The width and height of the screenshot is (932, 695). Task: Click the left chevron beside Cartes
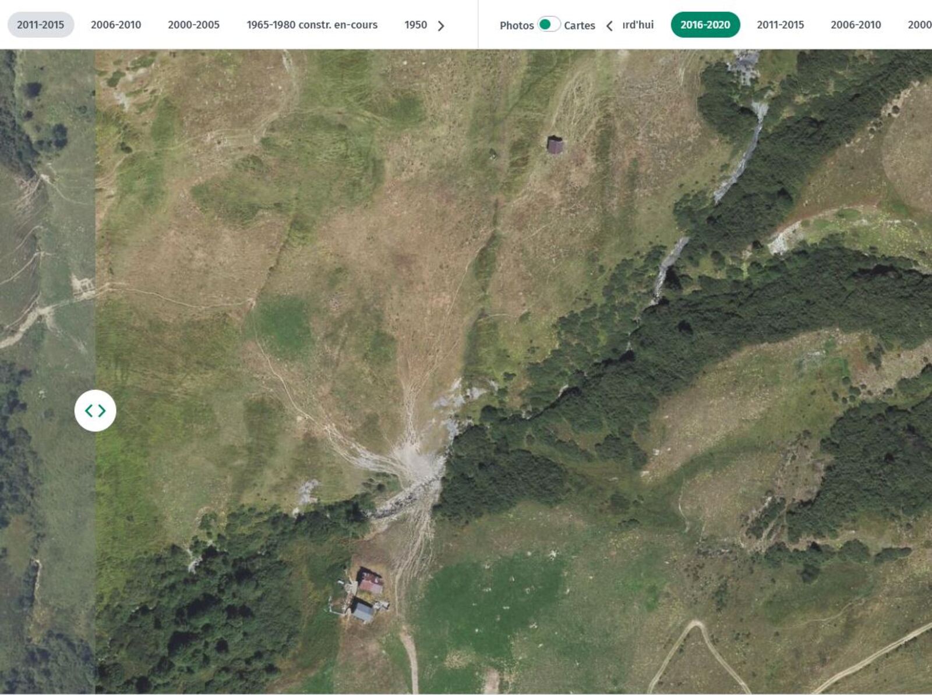click(609, 26)
